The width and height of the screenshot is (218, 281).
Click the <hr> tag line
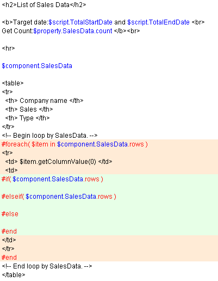[8, 48]
